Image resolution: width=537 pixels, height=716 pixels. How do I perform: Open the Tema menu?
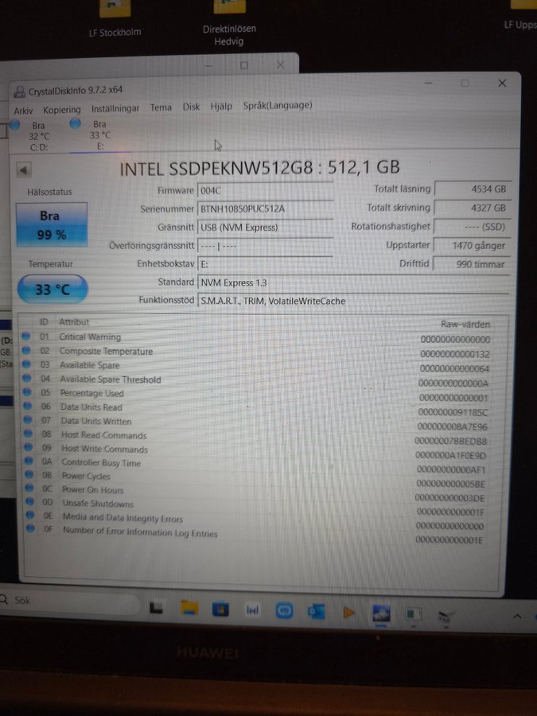pyautogui.click(x=161, y=107)
